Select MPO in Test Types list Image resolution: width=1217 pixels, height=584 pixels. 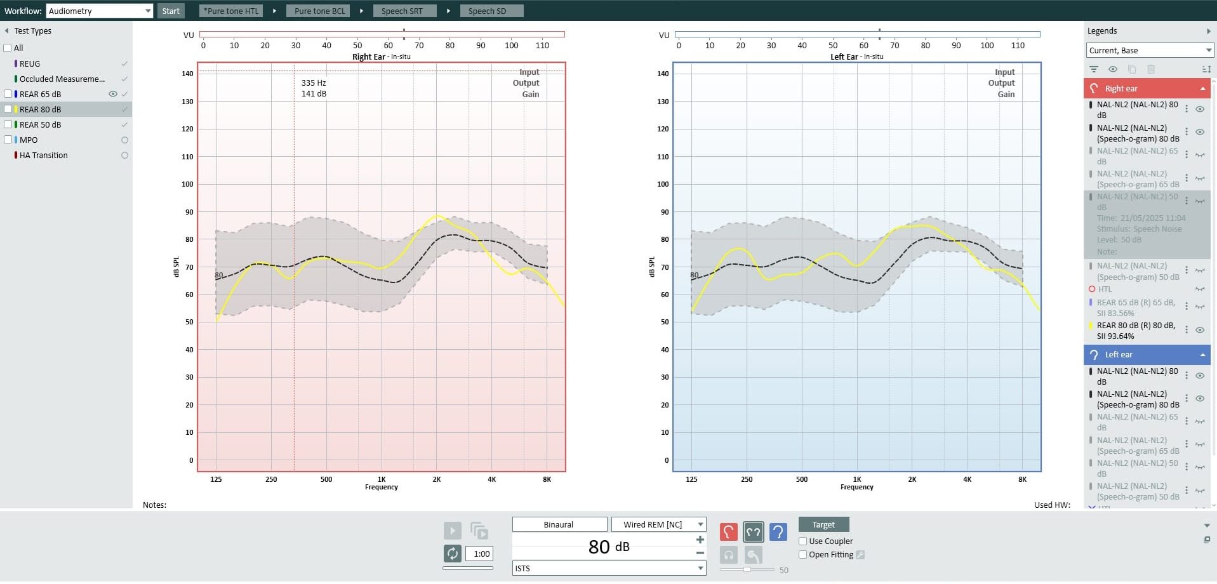[x=29, y=140]
